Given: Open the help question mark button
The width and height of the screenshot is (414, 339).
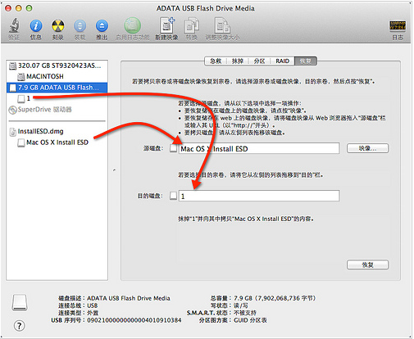Looking at the screenshot, I should [19, 325].
